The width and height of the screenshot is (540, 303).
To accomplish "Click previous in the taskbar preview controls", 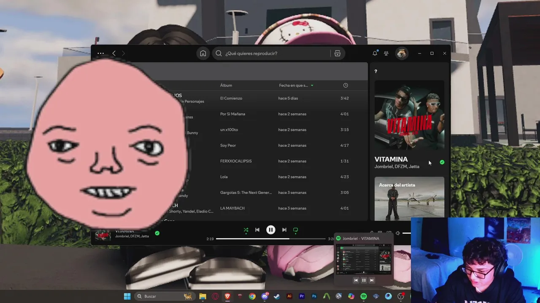I will [x=356, y=280].
